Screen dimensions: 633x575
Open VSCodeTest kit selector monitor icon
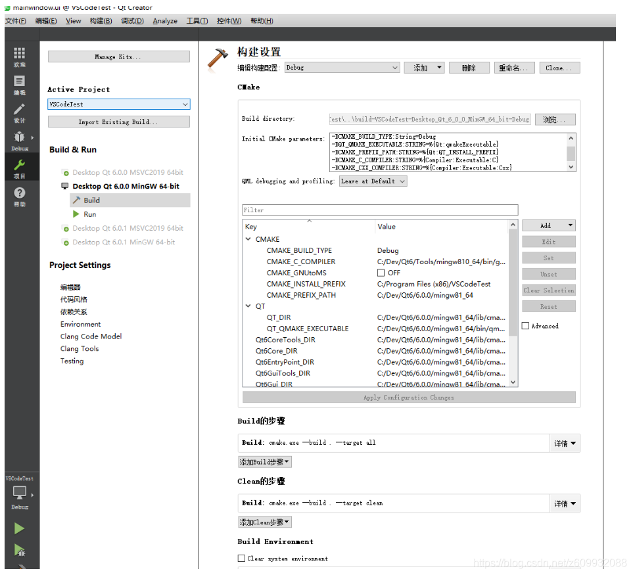19,493
